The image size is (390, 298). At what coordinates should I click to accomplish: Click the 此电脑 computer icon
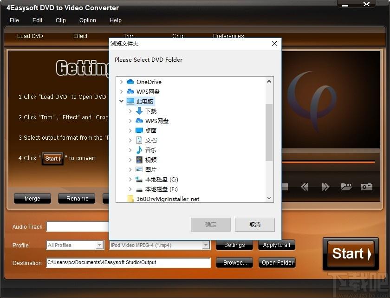pos(130,101)
